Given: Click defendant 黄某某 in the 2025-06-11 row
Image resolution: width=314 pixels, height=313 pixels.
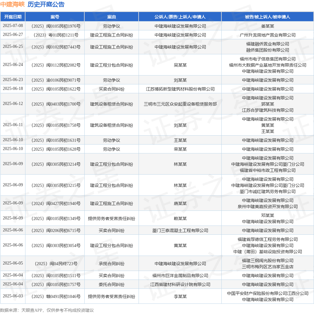Looking at the screenshot, I should tap(267, 125).
